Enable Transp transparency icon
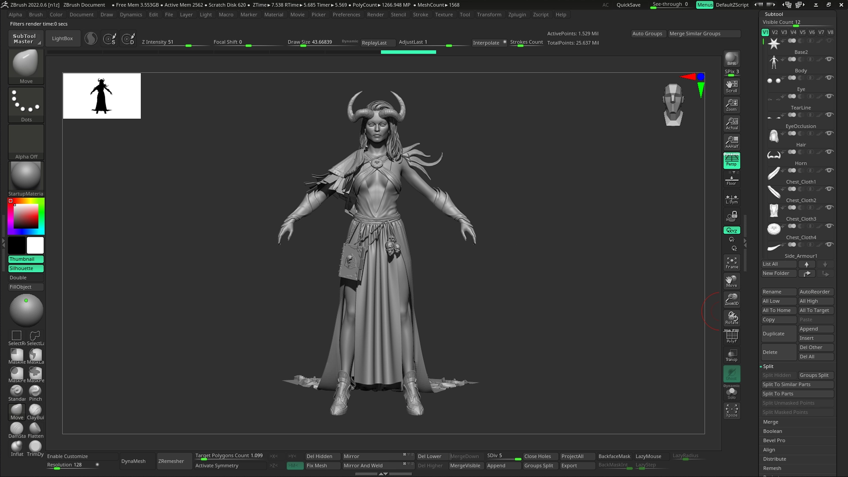848x477 pixels. (731, 355)
